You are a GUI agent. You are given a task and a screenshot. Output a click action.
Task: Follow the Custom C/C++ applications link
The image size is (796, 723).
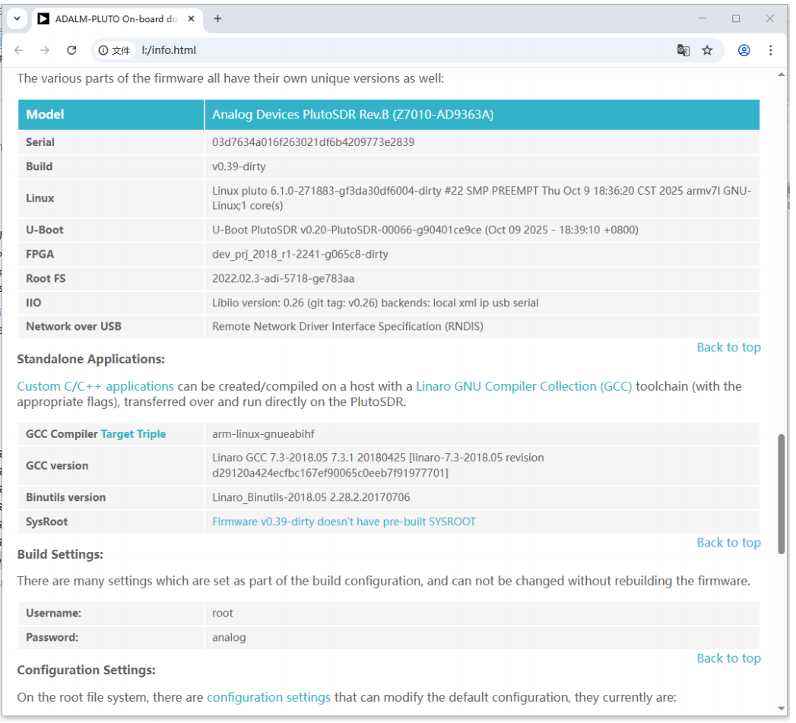[x=96, y=386]
